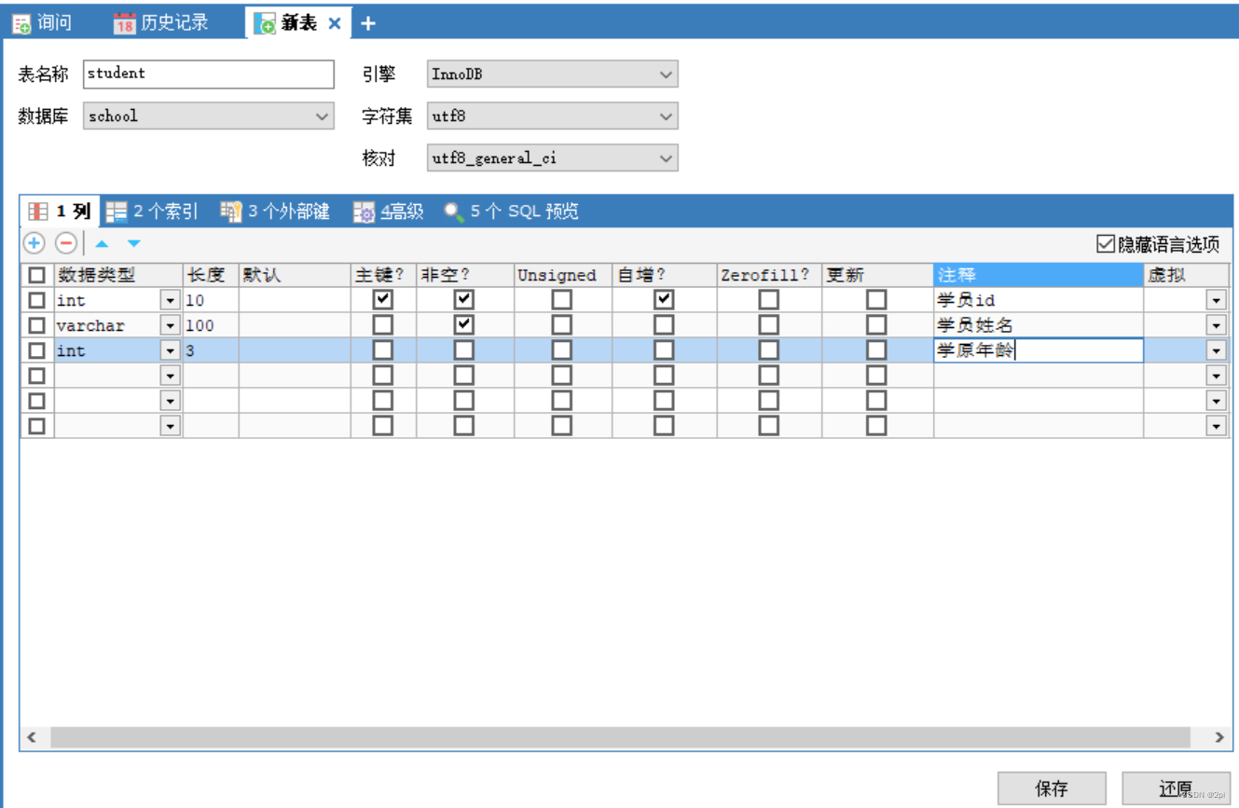
Task: Check Zerofill for the int 10 row
Action: [x=768, y=299]
